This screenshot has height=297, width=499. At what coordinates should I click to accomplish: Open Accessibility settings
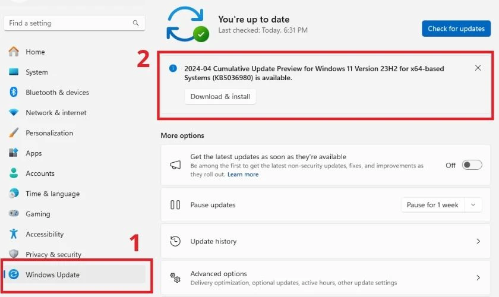pos(74,234)
